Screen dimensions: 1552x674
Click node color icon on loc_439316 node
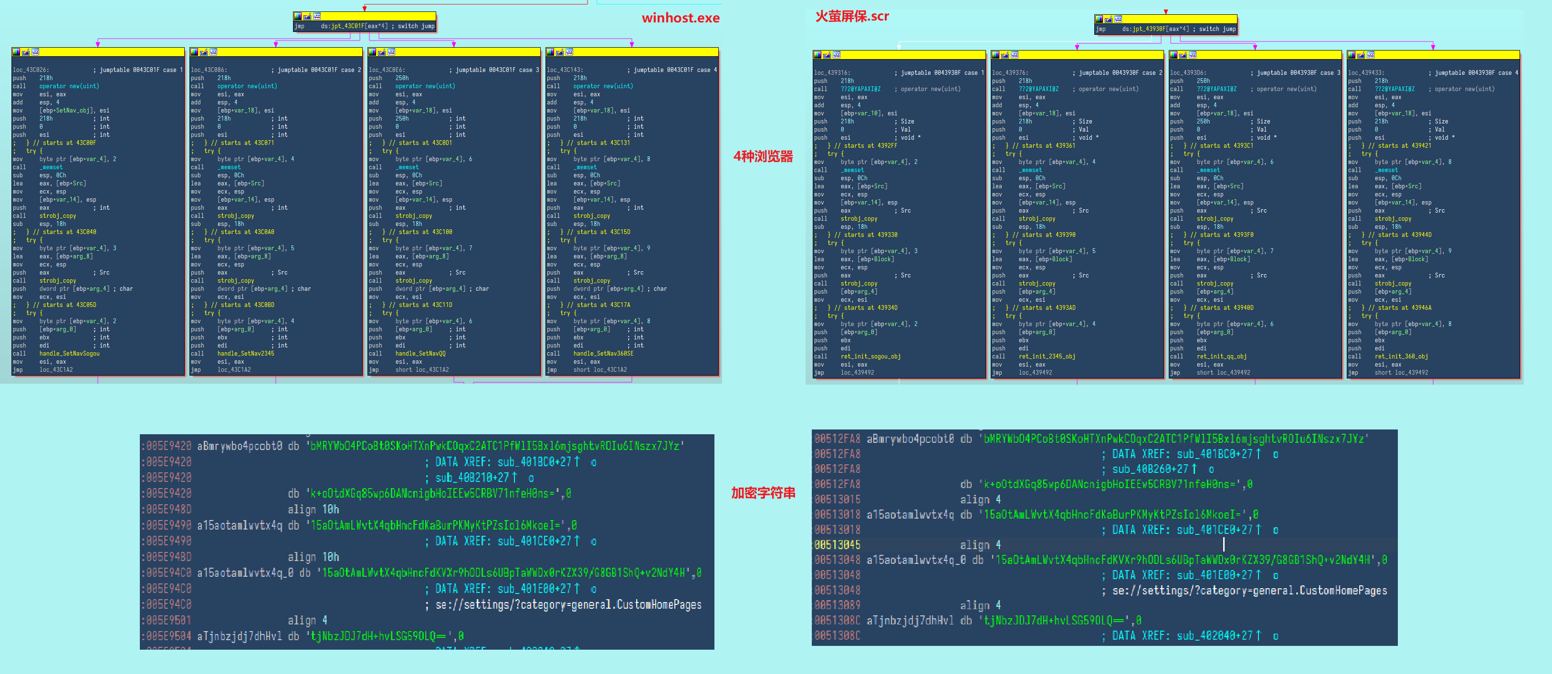(818, 55)
